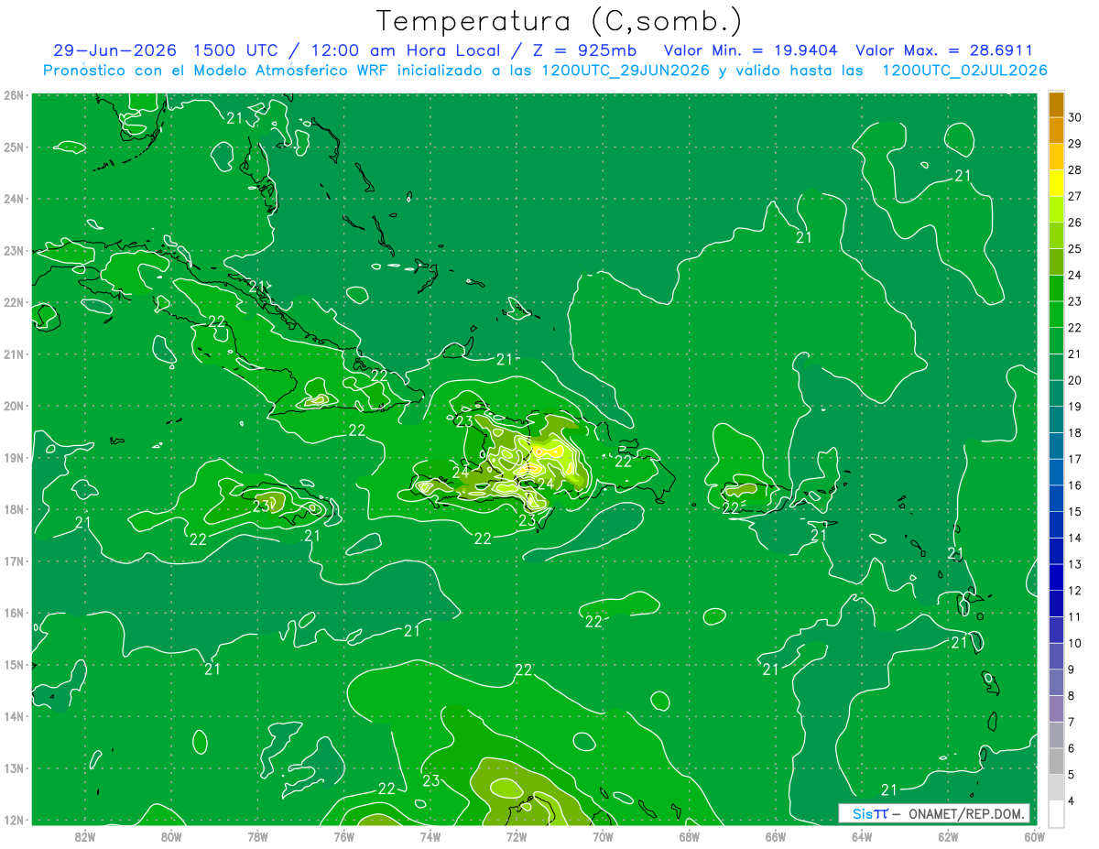Click the teal legend swatch between 18 and 19
Screen dimensions: 1099x849
tap(1056, 419)
